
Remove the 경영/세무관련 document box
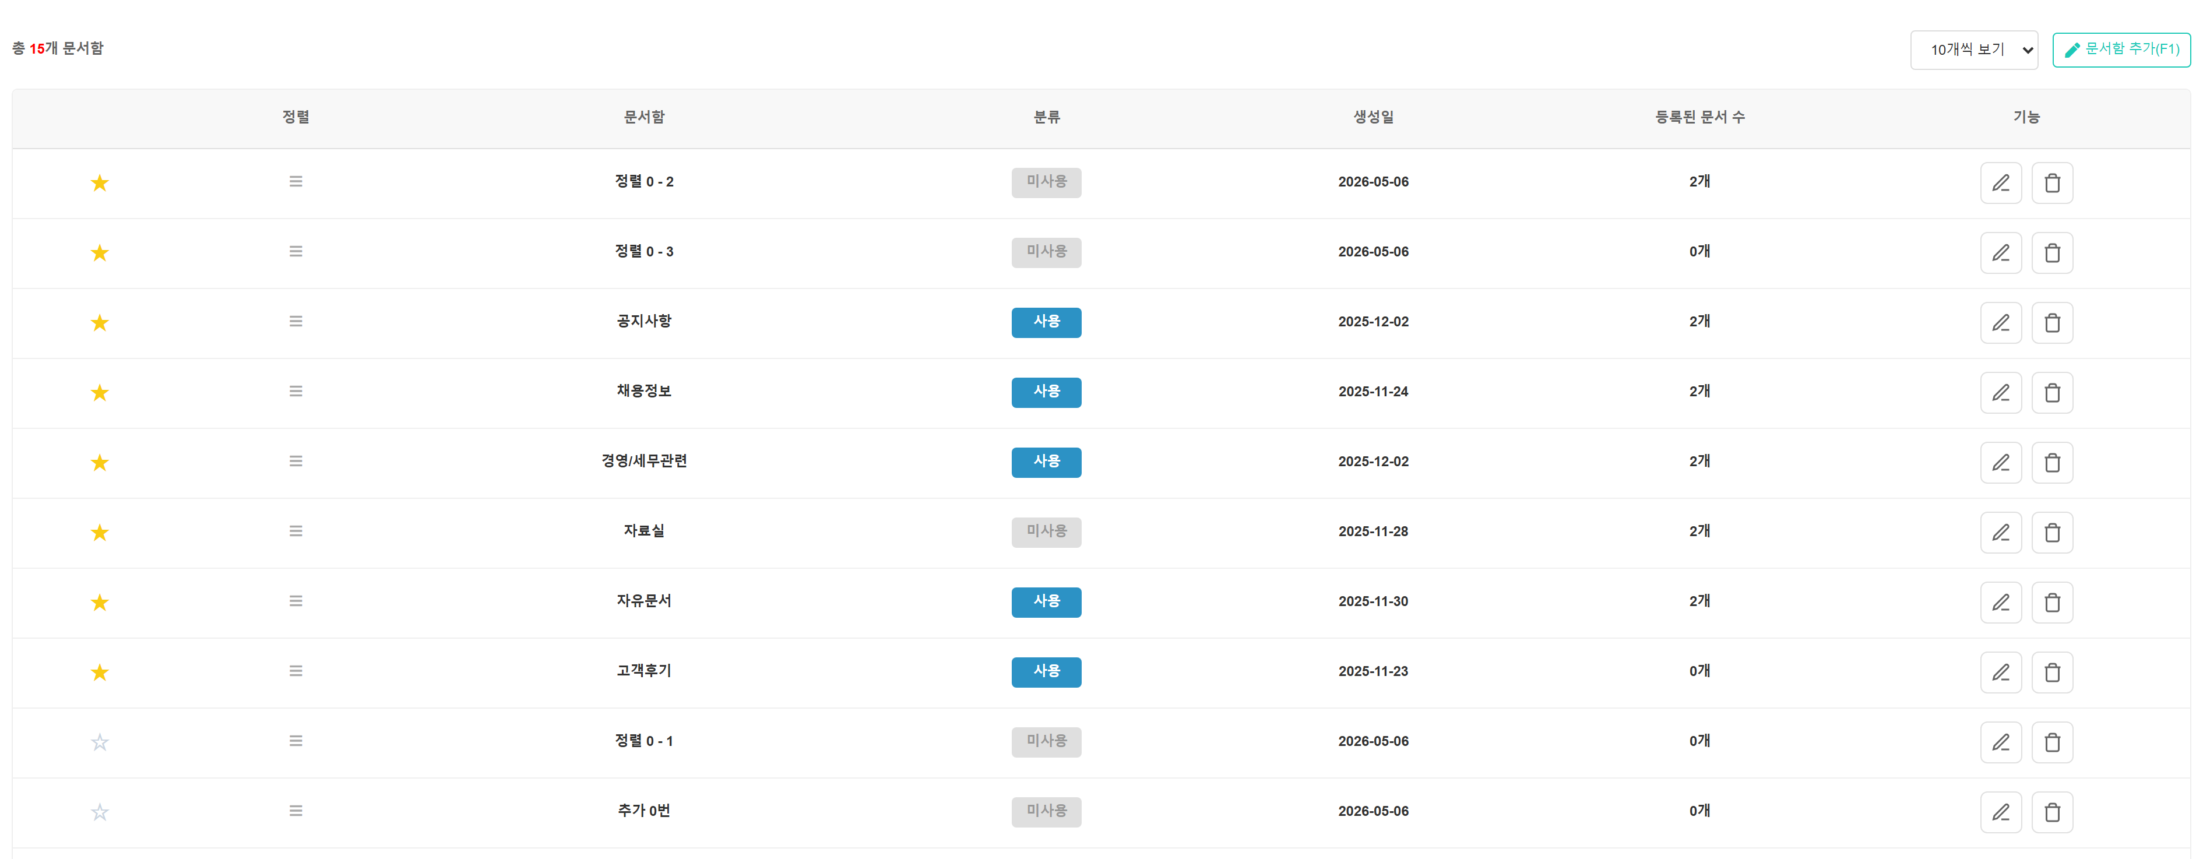tap(2051, 462)
